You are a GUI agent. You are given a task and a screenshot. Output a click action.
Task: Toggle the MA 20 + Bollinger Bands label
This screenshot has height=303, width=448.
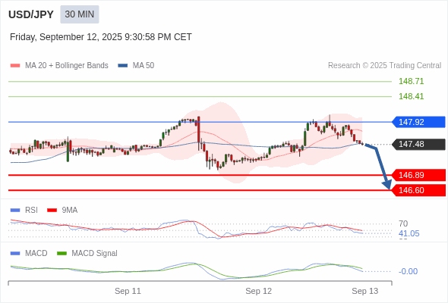point(67,66)
